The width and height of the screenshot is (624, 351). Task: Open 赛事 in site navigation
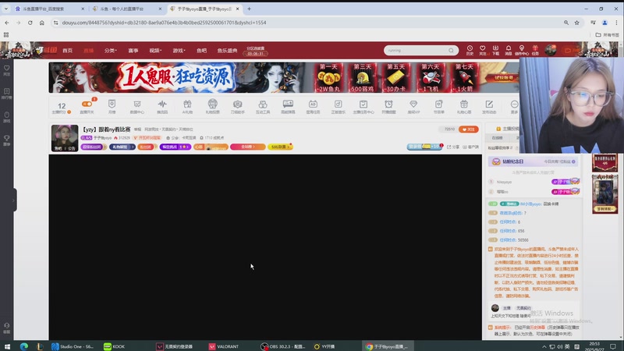pos(133,51)
